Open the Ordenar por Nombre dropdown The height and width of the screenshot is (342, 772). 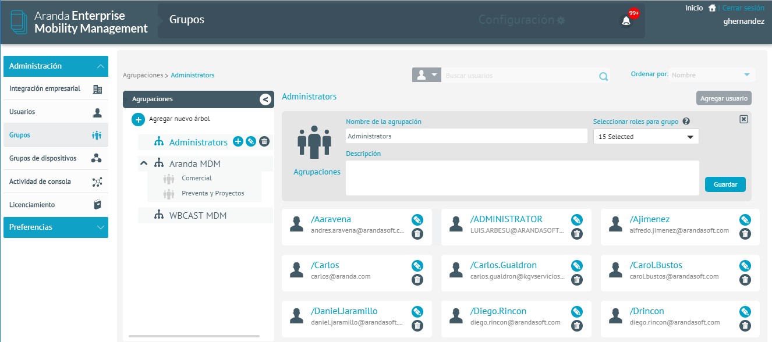point(713,75)
